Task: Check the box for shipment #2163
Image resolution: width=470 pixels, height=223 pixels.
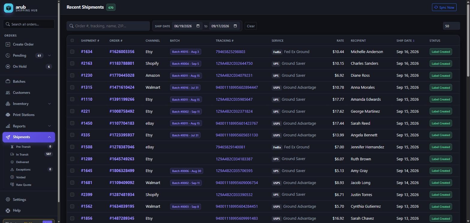Action: point(72,64)
